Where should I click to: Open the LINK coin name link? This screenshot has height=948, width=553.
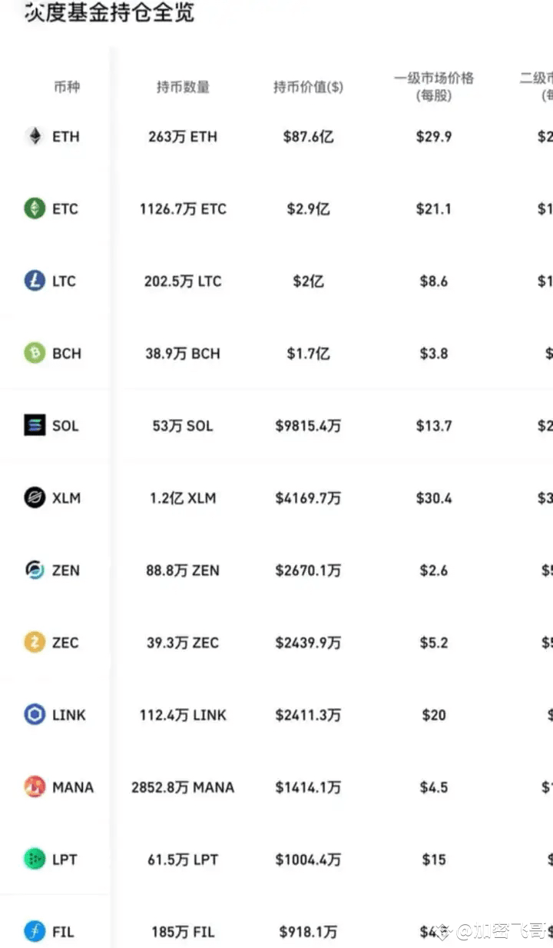pyautogui.click(x=69, y=715)
